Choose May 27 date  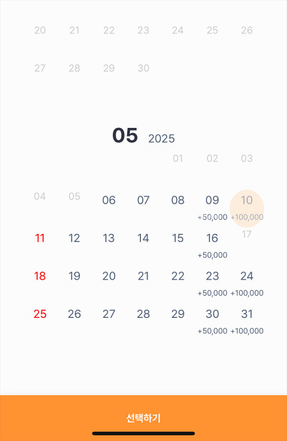[109, 314]
